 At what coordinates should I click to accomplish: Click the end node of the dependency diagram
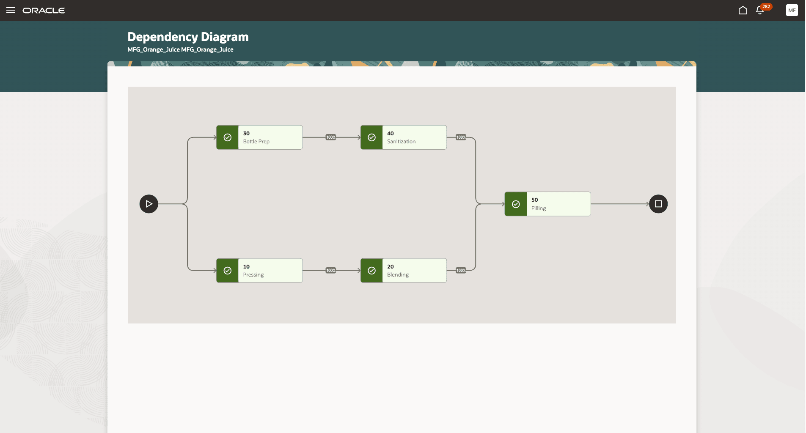tap(658, 204)
